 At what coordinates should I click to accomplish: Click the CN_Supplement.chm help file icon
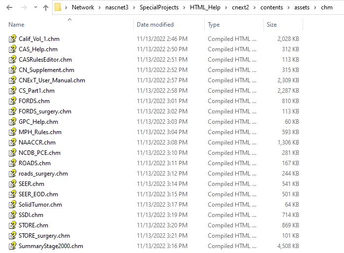[x=12, y=70]
